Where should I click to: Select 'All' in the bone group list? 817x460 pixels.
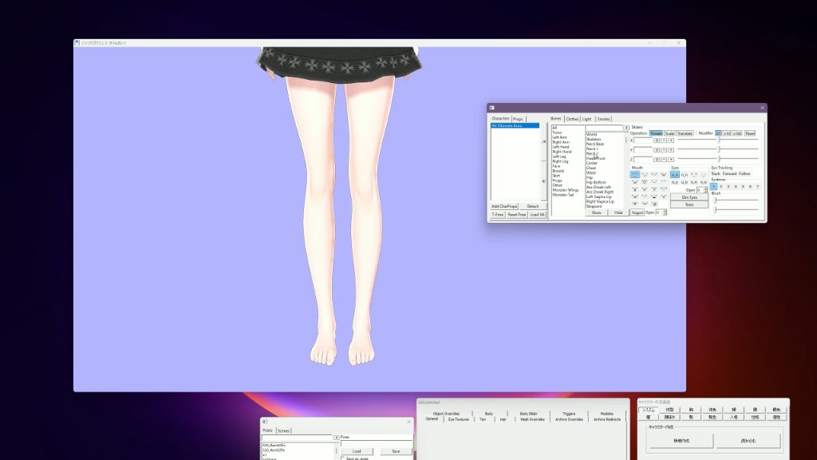(x=555, y=128)
